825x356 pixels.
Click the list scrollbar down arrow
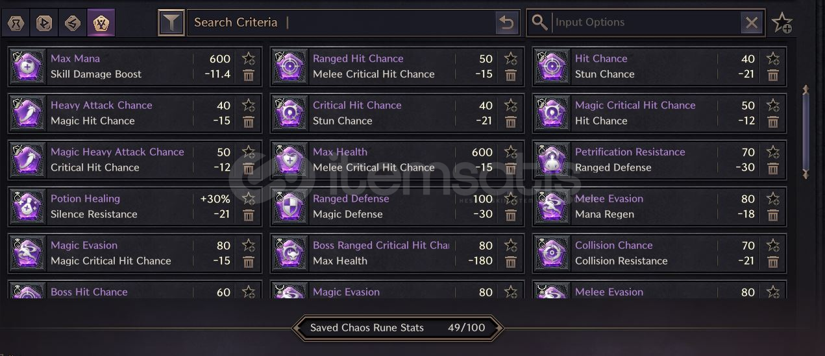[806, 174]
